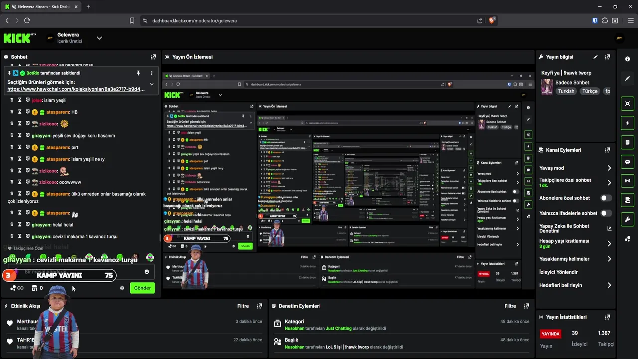Open chat settings gear
This screenshot has width=638, height=359.
(122, 288)
